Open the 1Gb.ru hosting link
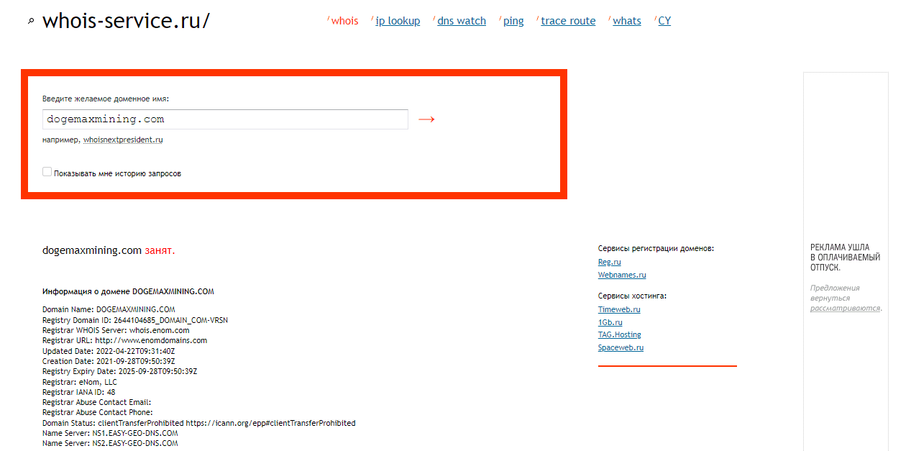911x451 pixels. pyautogui.click(x=610, y=322)
